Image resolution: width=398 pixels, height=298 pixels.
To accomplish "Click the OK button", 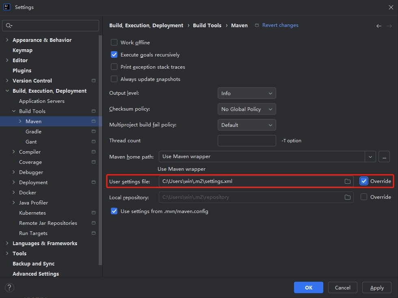I will pyautogui.click(x=309, y=287).
